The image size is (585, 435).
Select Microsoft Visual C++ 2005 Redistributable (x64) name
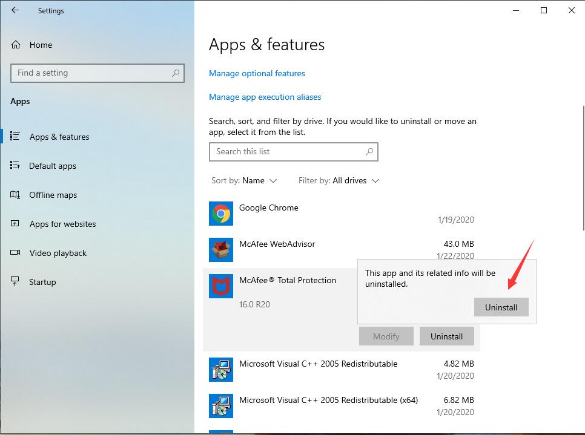tap(328, 400)
